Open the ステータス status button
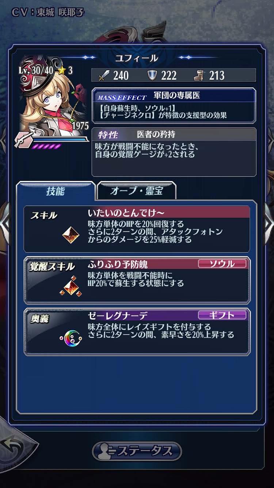The image size is (274, 488). point(137,451)
